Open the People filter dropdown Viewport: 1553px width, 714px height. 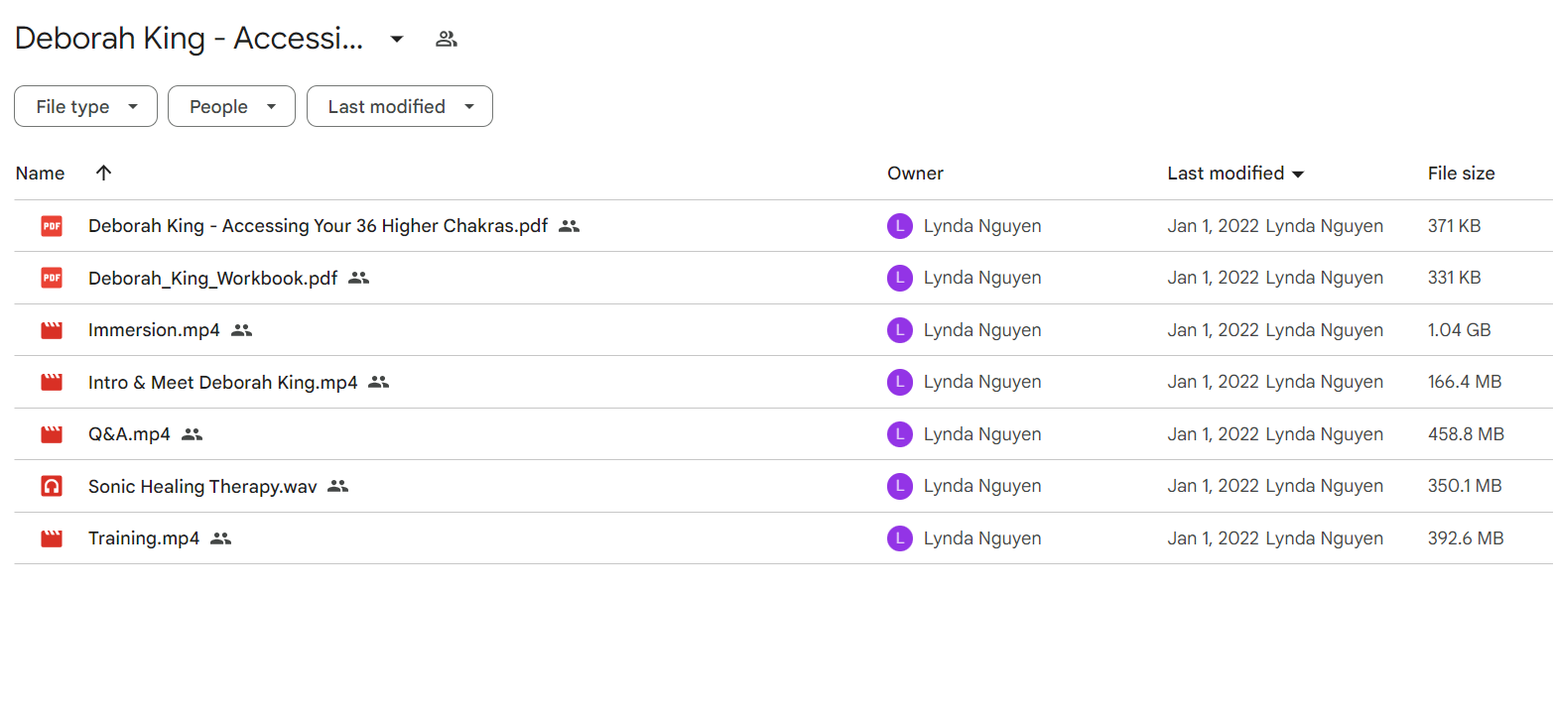(x=231, y=106)
